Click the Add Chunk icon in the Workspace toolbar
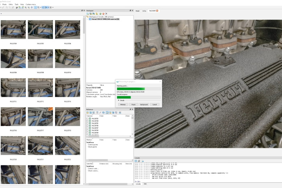The height and width of the screenshot is (188, 282). pyautogui.click(x=88, y=14)
